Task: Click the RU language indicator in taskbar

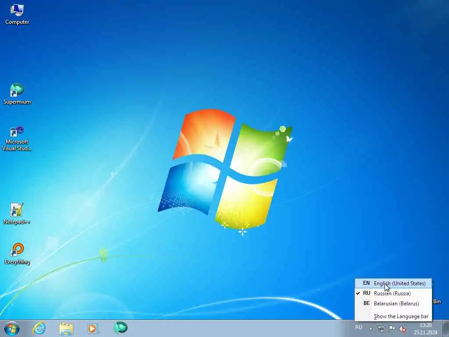Action: 359,327
